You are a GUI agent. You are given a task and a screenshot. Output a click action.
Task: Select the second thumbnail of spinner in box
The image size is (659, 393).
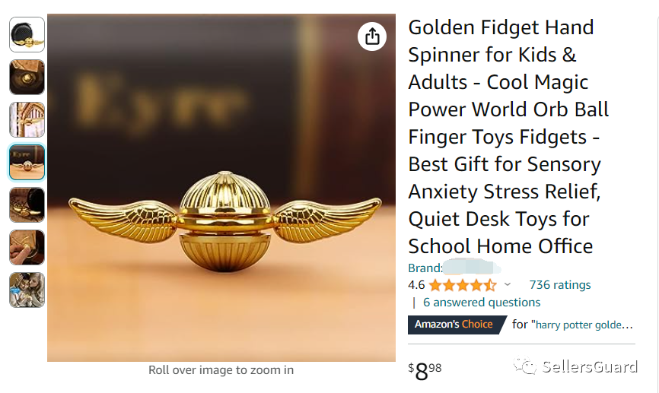27,77
